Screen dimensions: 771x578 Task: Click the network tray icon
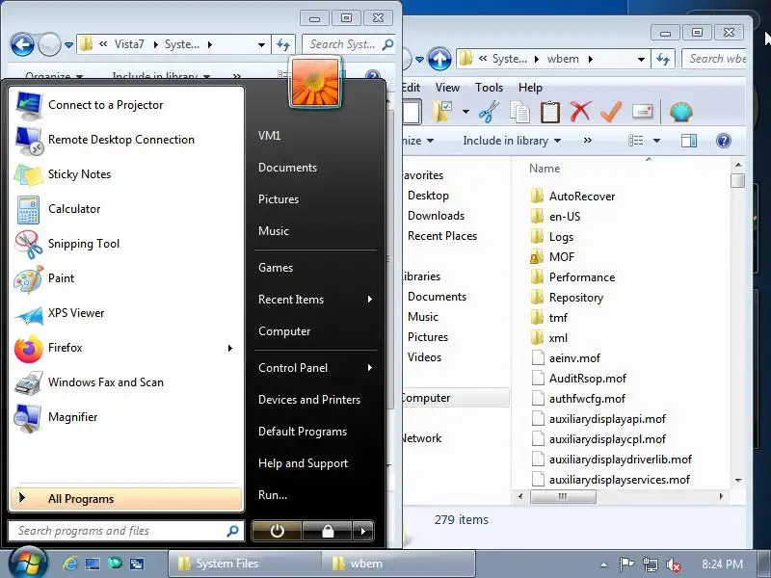tap(650, 565)
